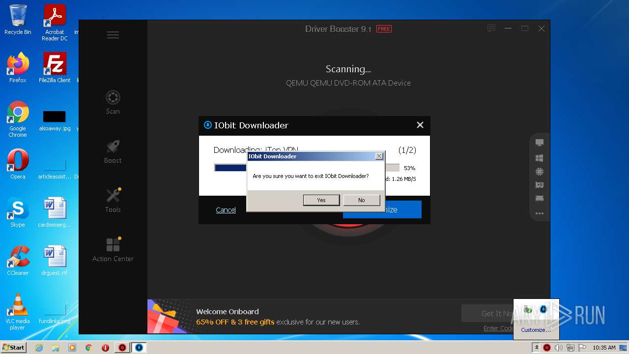Click the download progress bar
Viewport: 629px width, 354px height.
[x=307, y=168]
